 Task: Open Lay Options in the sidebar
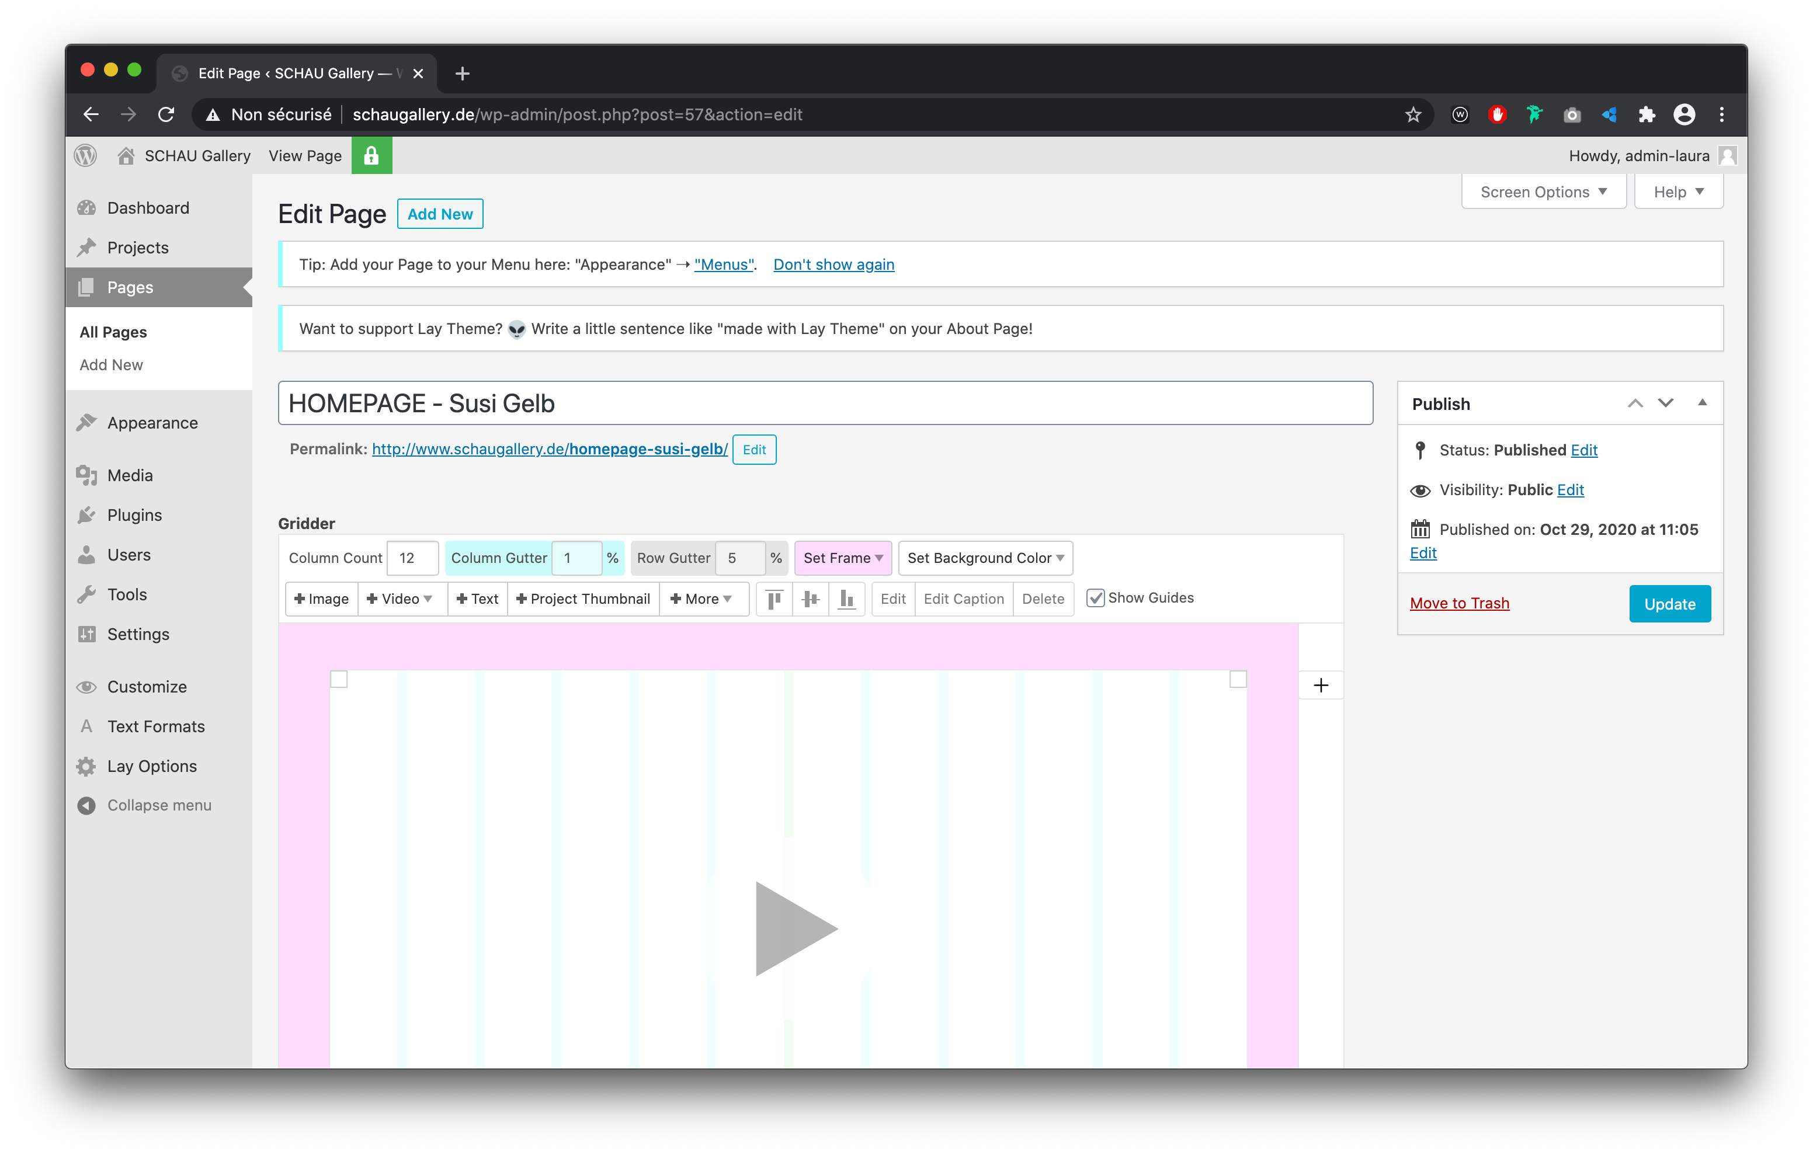coord(151,766)
